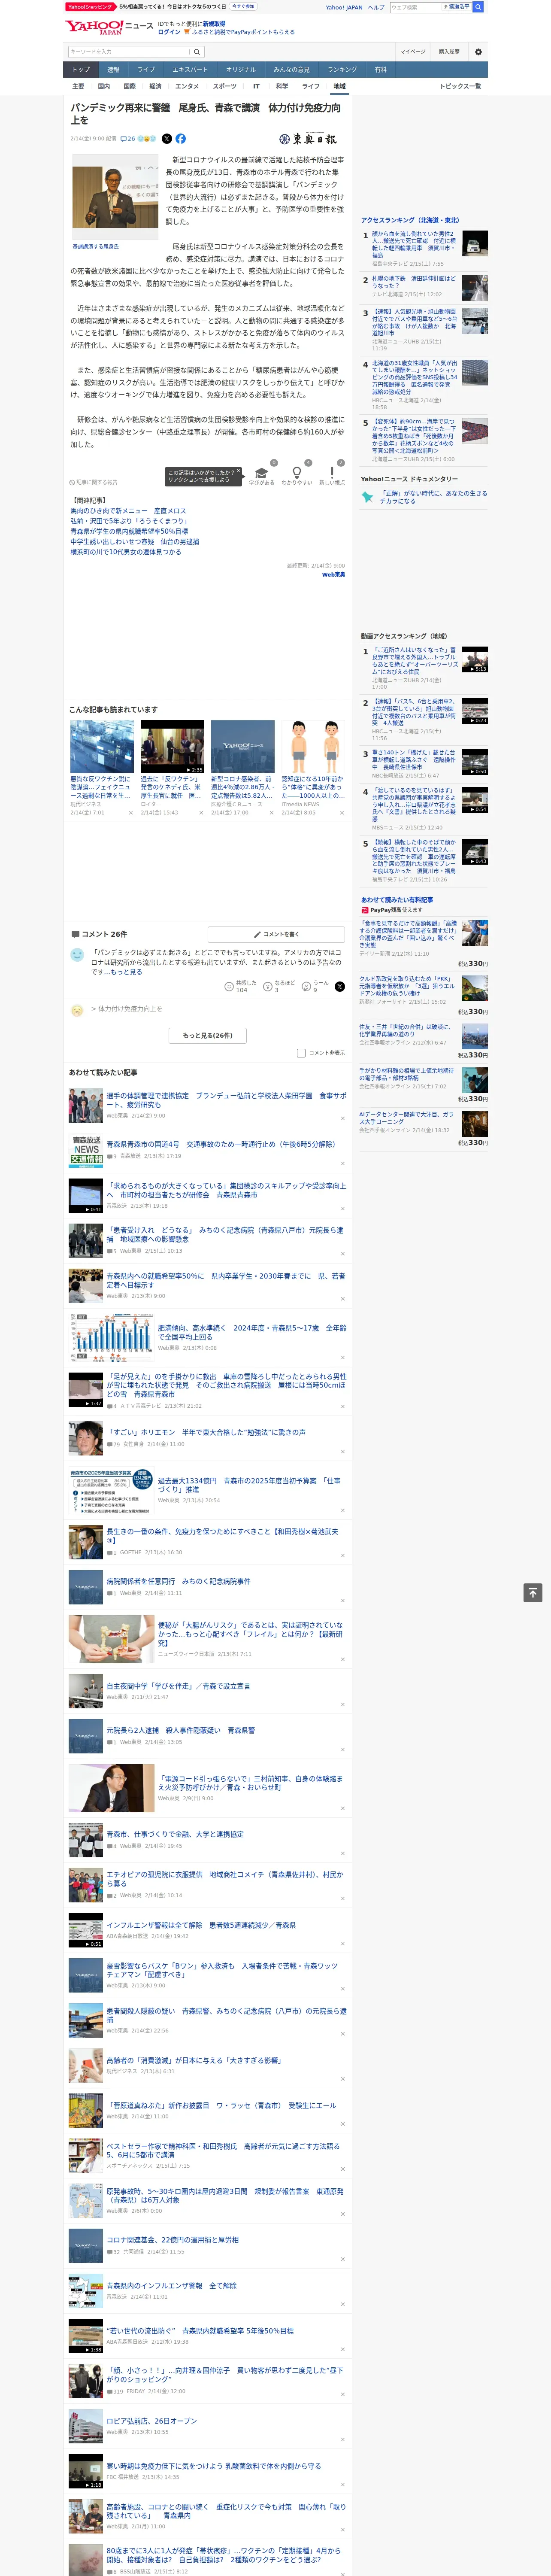The image size is (551, 2576).
Task: Open article photo of 尾身氏 speaking
Action: click(115, 197)
